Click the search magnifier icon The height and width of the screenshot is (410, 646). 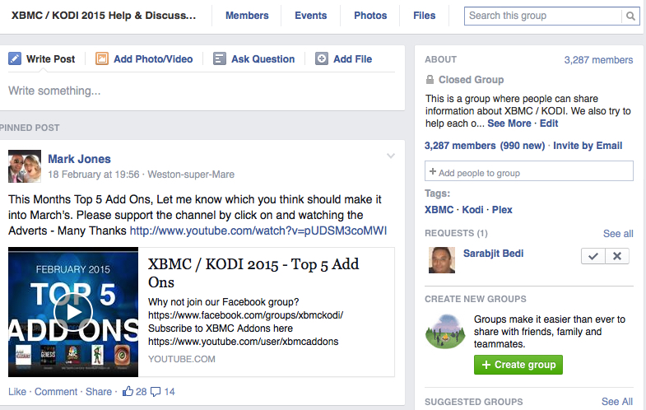630,16
